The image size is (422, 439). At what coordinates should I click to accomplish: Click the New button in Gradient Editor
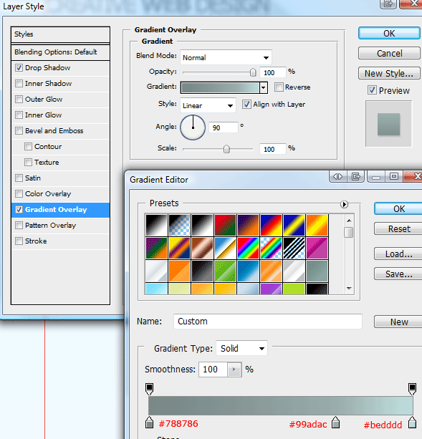pyautogui.click(x=399, y=322)
